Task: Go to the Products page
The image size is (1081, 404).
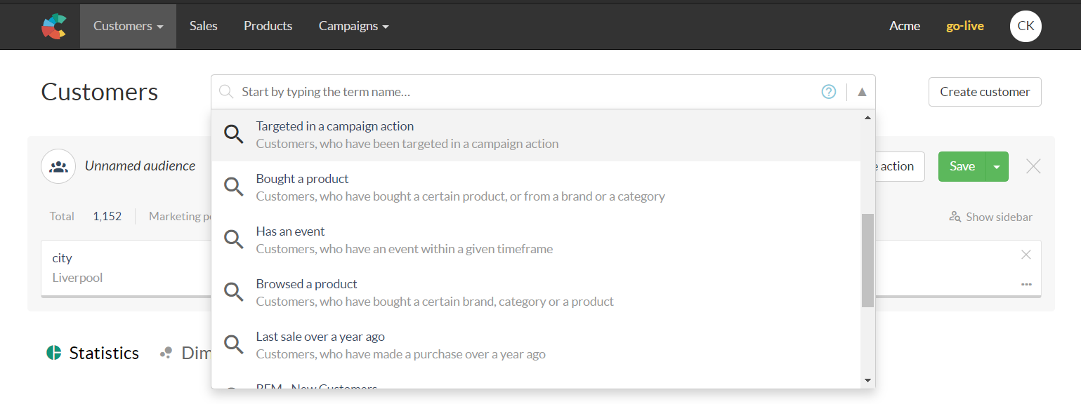Action: point(268,26)
